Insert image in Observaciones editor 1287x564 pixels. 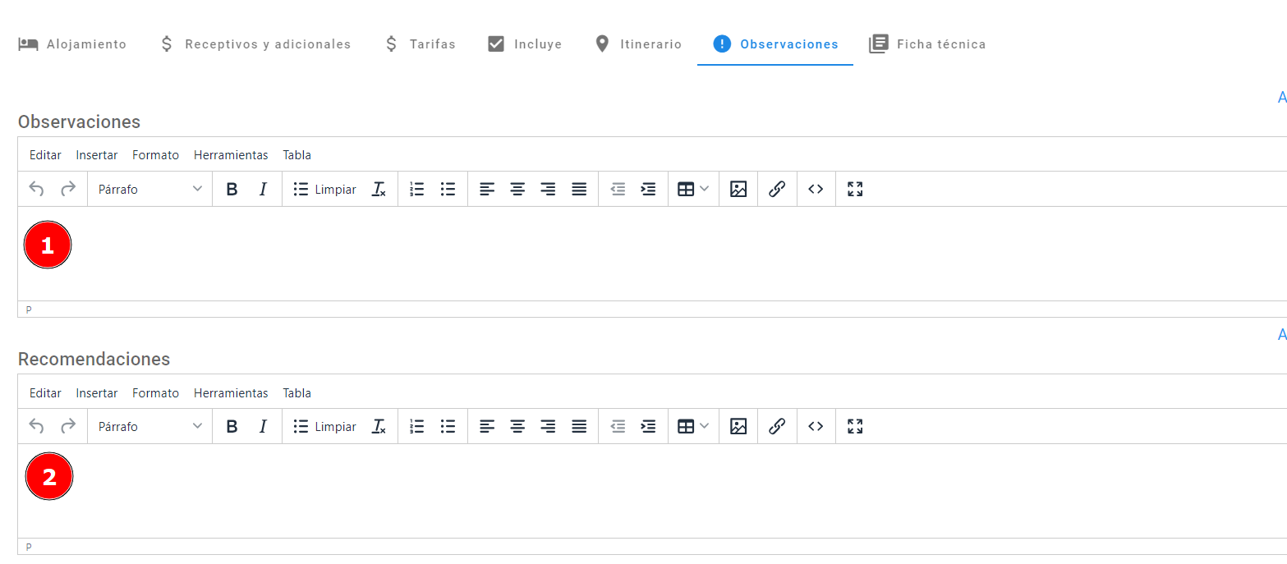tap(738, 190)
